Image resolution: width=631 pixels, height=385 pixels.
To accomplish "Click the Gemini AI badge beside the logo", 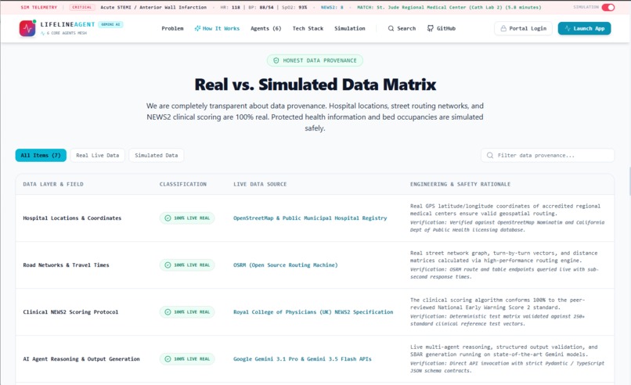I will click(x=110, y=24).
